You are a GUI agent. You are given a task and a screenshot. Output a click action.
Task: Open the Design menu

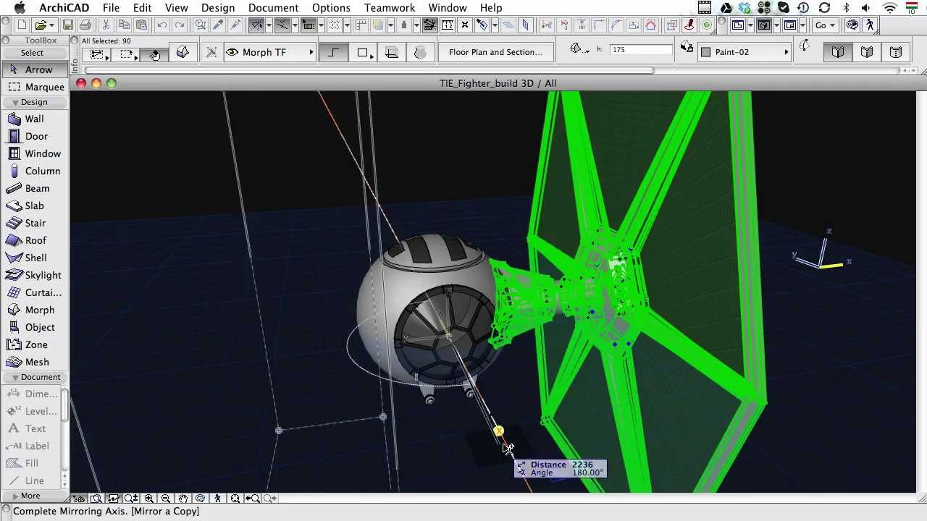[x=217, y=8]
